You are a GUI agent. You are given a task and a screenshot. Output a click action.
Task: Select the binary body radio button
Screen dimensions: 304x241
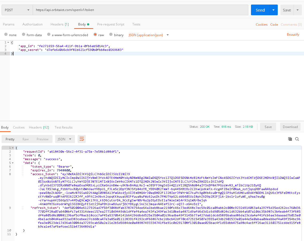[x=111, y=35]
